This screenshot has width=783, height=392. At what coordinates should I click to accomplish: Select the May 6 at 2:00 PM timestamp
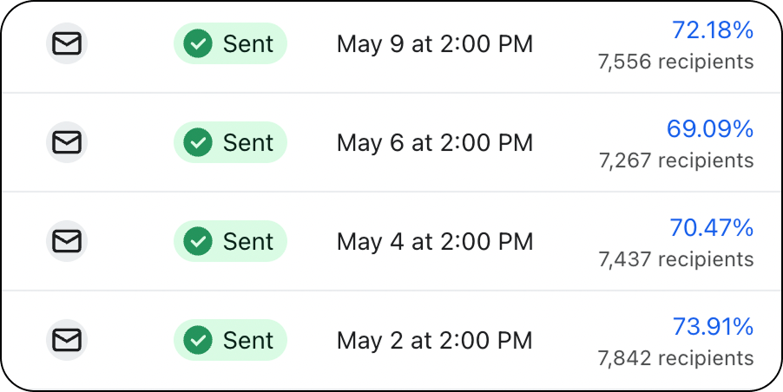tap(435, 143)
